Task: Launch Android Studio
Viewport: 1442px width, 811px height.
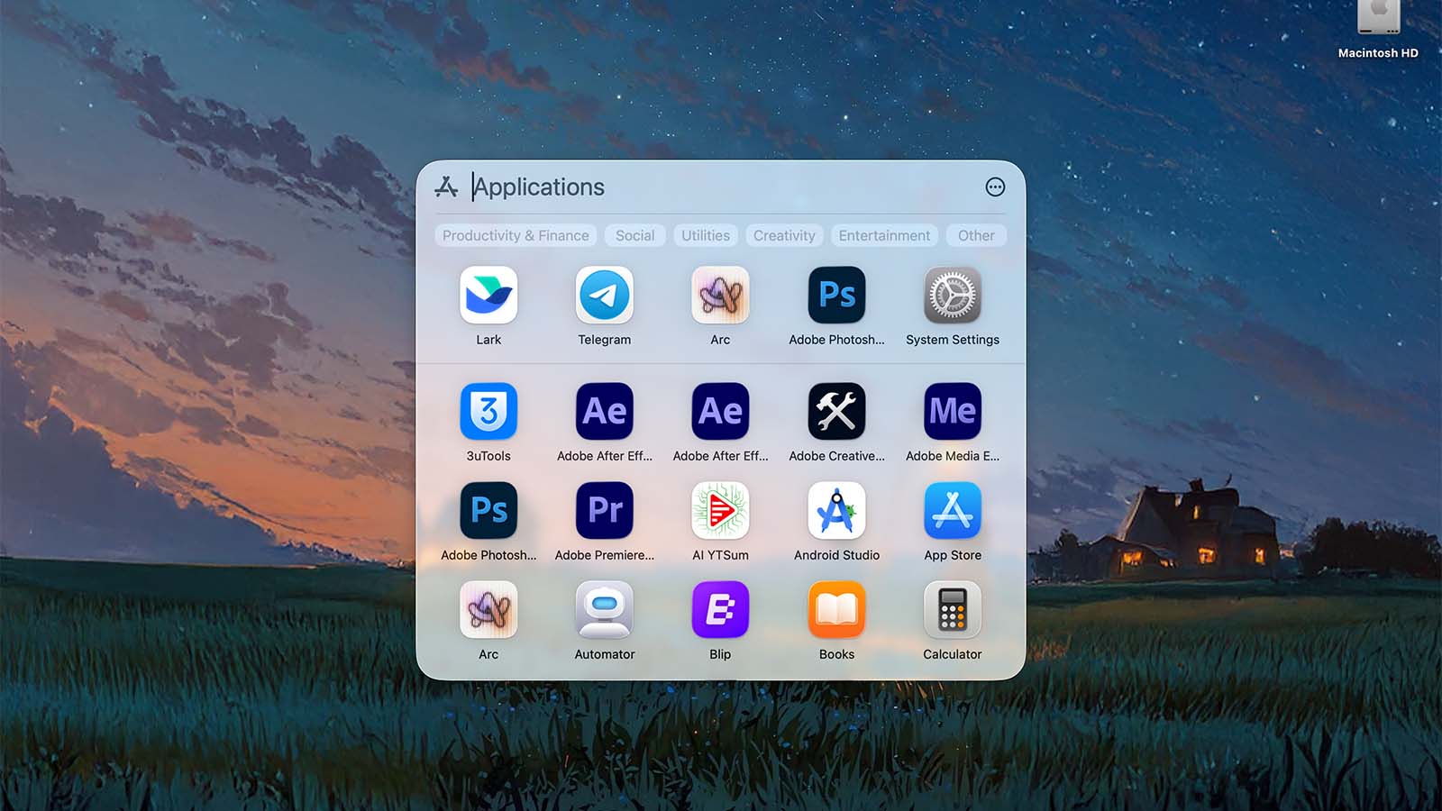Action: [x=836, y=510]
